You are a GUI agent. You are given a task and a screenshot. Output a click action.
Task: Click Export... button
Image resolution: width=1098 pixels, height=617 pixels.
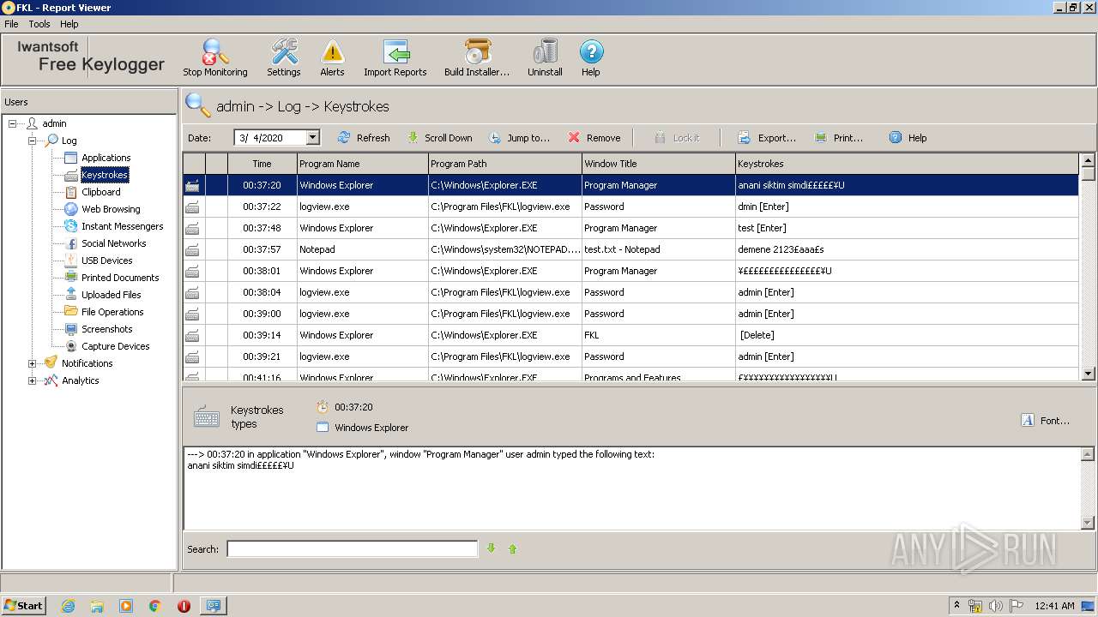[767, 137]
